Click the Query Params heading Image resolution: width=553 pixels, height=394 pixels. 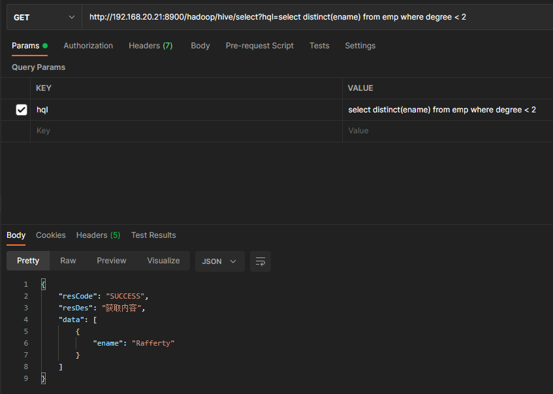coord(39,67)
